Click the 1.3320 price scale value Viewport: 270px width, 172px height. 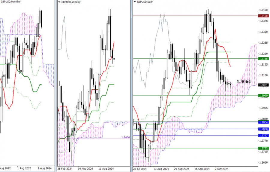click(x=263, y=32)
